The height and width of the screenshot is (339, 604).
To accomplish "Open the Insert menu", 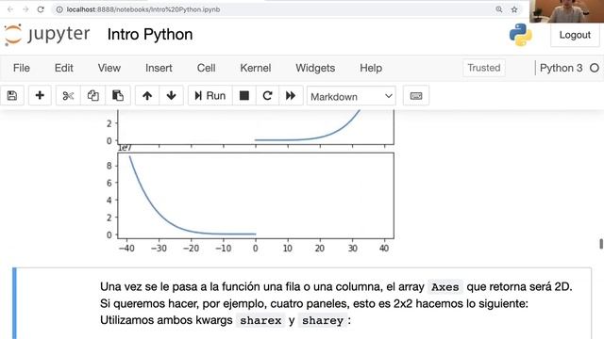I will coord(159,68).
